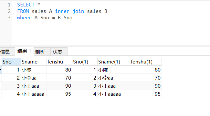Select Sno(1) cell with value 1

85,70
